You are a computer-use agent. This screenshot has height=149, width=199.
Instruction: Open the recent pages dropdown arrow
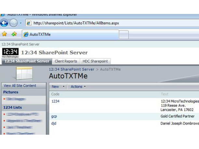[x=20, y=23]
